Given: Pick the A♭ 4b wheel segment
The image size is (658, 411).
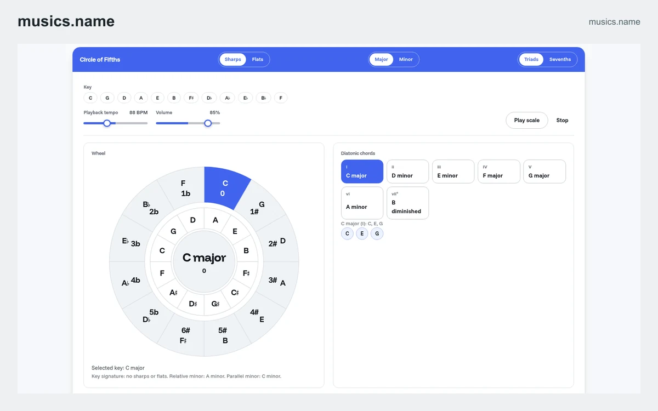Looking at the screenshot, I should 131,281.
